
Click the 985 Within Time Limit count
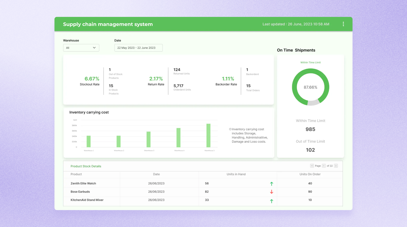tap(310, 129)
